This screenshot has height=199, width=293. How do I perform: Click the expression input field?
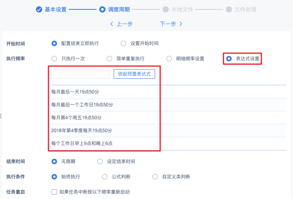click(x=80, y=74)
